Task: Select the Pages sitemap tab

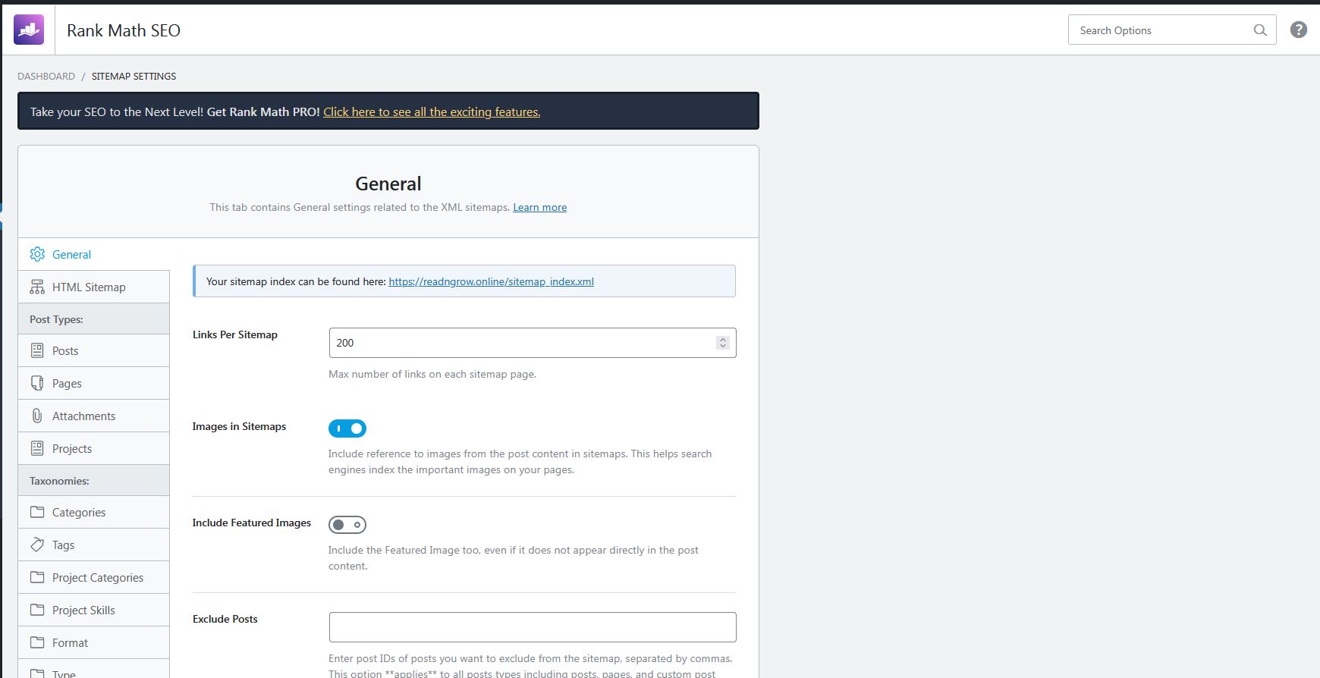Action: click(94, 383)
